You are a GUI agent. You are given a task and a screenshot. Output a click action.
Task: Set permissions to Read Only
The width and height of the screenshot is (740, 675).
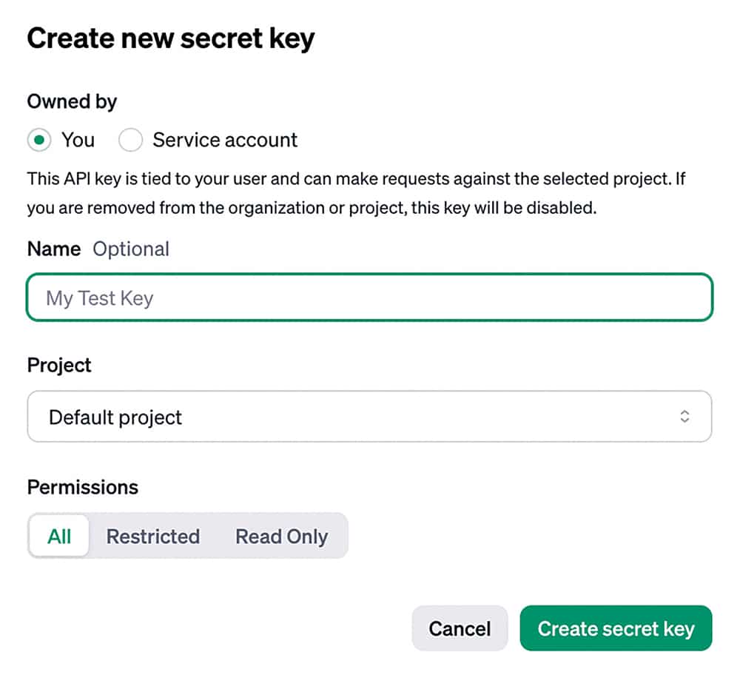pyautogui.click(x=281, y=536)
